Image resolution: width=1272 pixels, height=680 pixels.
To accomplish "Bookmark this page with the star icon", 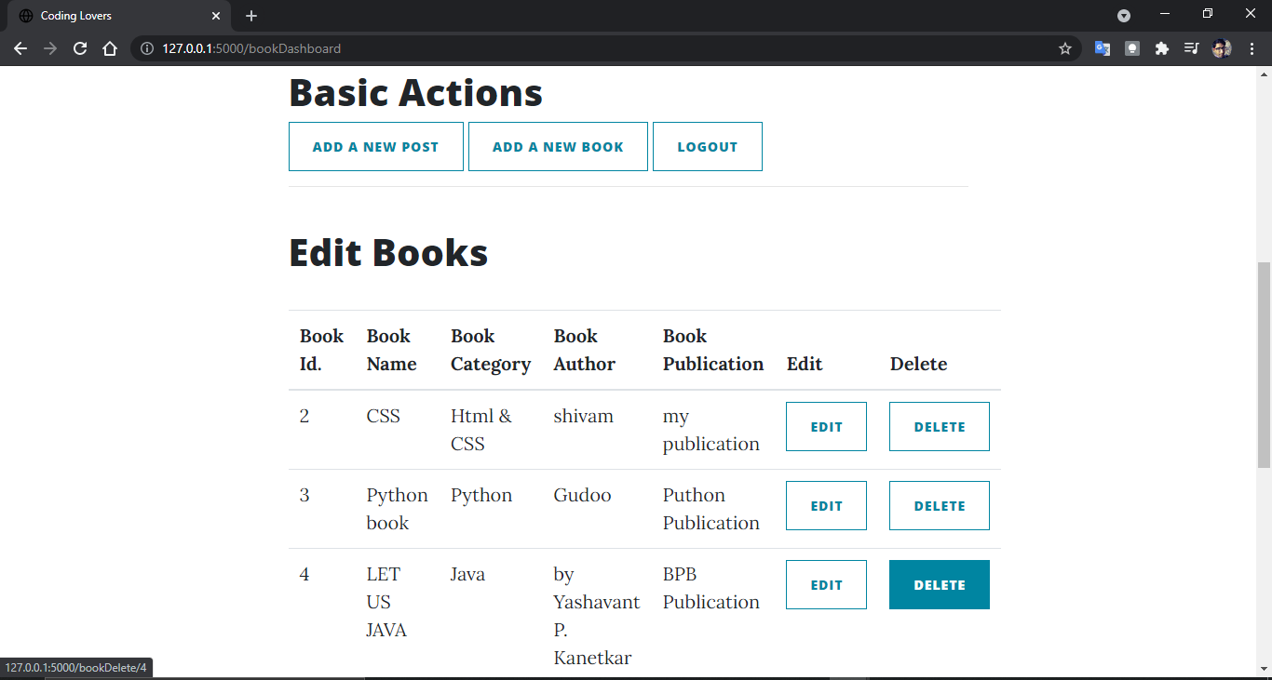I will (x=1065, y=48).
